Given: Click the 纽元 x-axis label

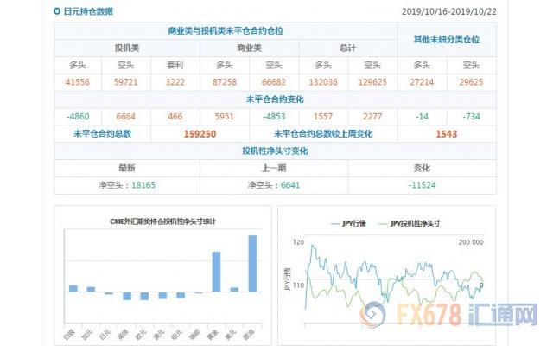Looking at the screenshot, I should (x=176, y=335).
